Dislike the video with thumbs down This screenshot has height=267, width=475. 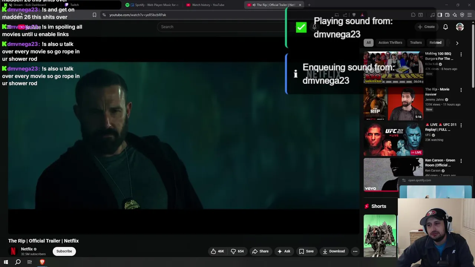point(237,251)
